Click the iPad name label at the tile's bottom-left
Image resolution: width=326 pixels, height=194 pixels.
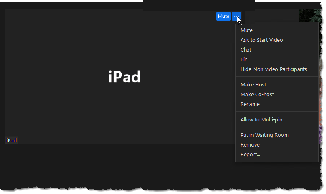[x=11, y=141]
